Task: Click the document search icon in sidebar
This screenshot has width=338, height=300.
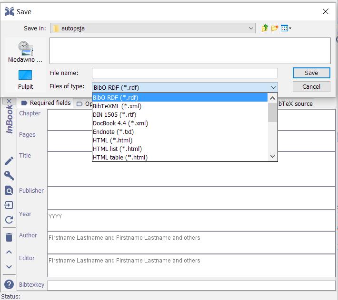Action: 9,190
